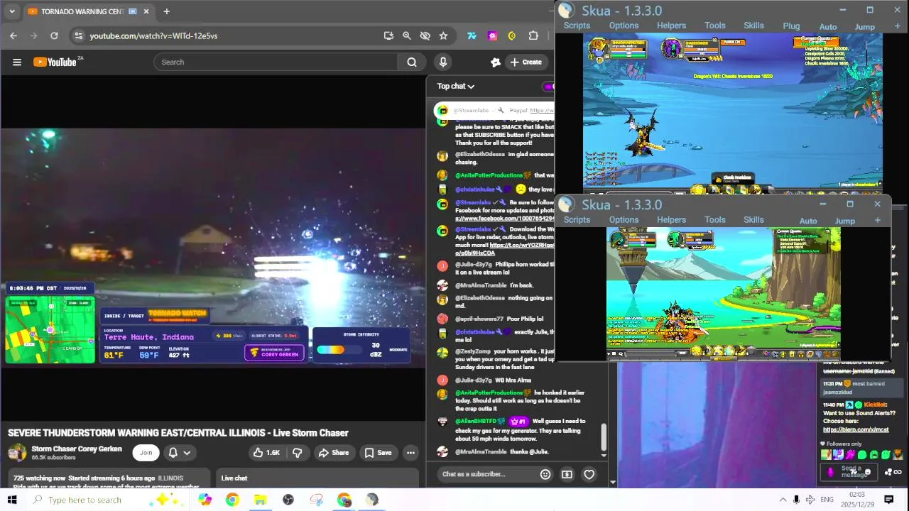Open the Streamlabs Facebook link in chat

[x=504, y=219]
